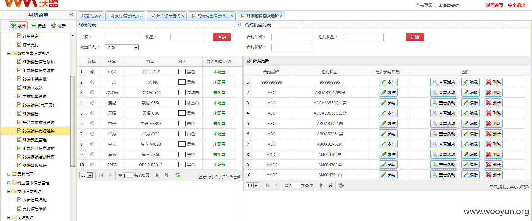Open 终端颜色管理 in navigation tree
The image size is (532, 221).
click(35, 140)
